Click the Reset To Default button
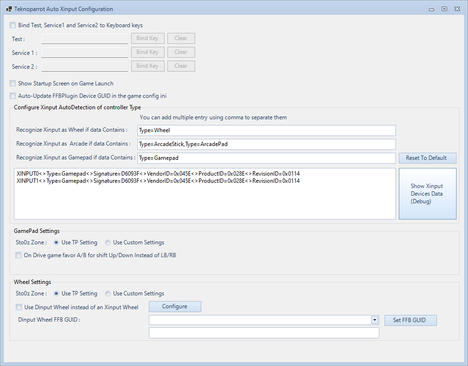468x366 pixels. [x=427, y=158]
